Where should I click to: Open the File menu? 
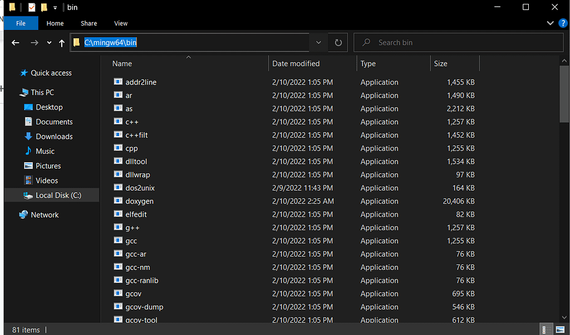point(21,23)
